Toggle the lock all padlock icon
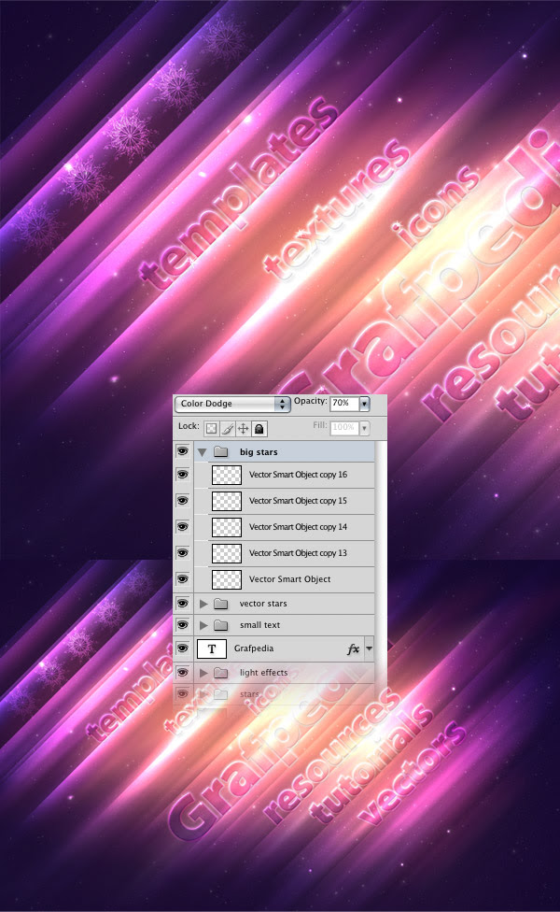Screen dimensions: 560x912 [259, 429]
